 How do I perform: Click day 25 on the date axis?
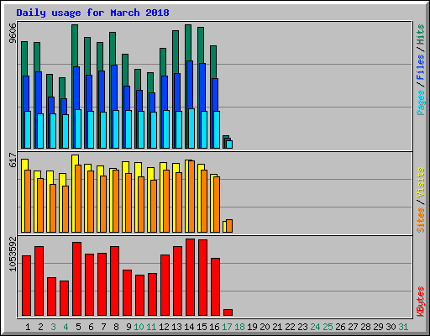click(328, 327)
